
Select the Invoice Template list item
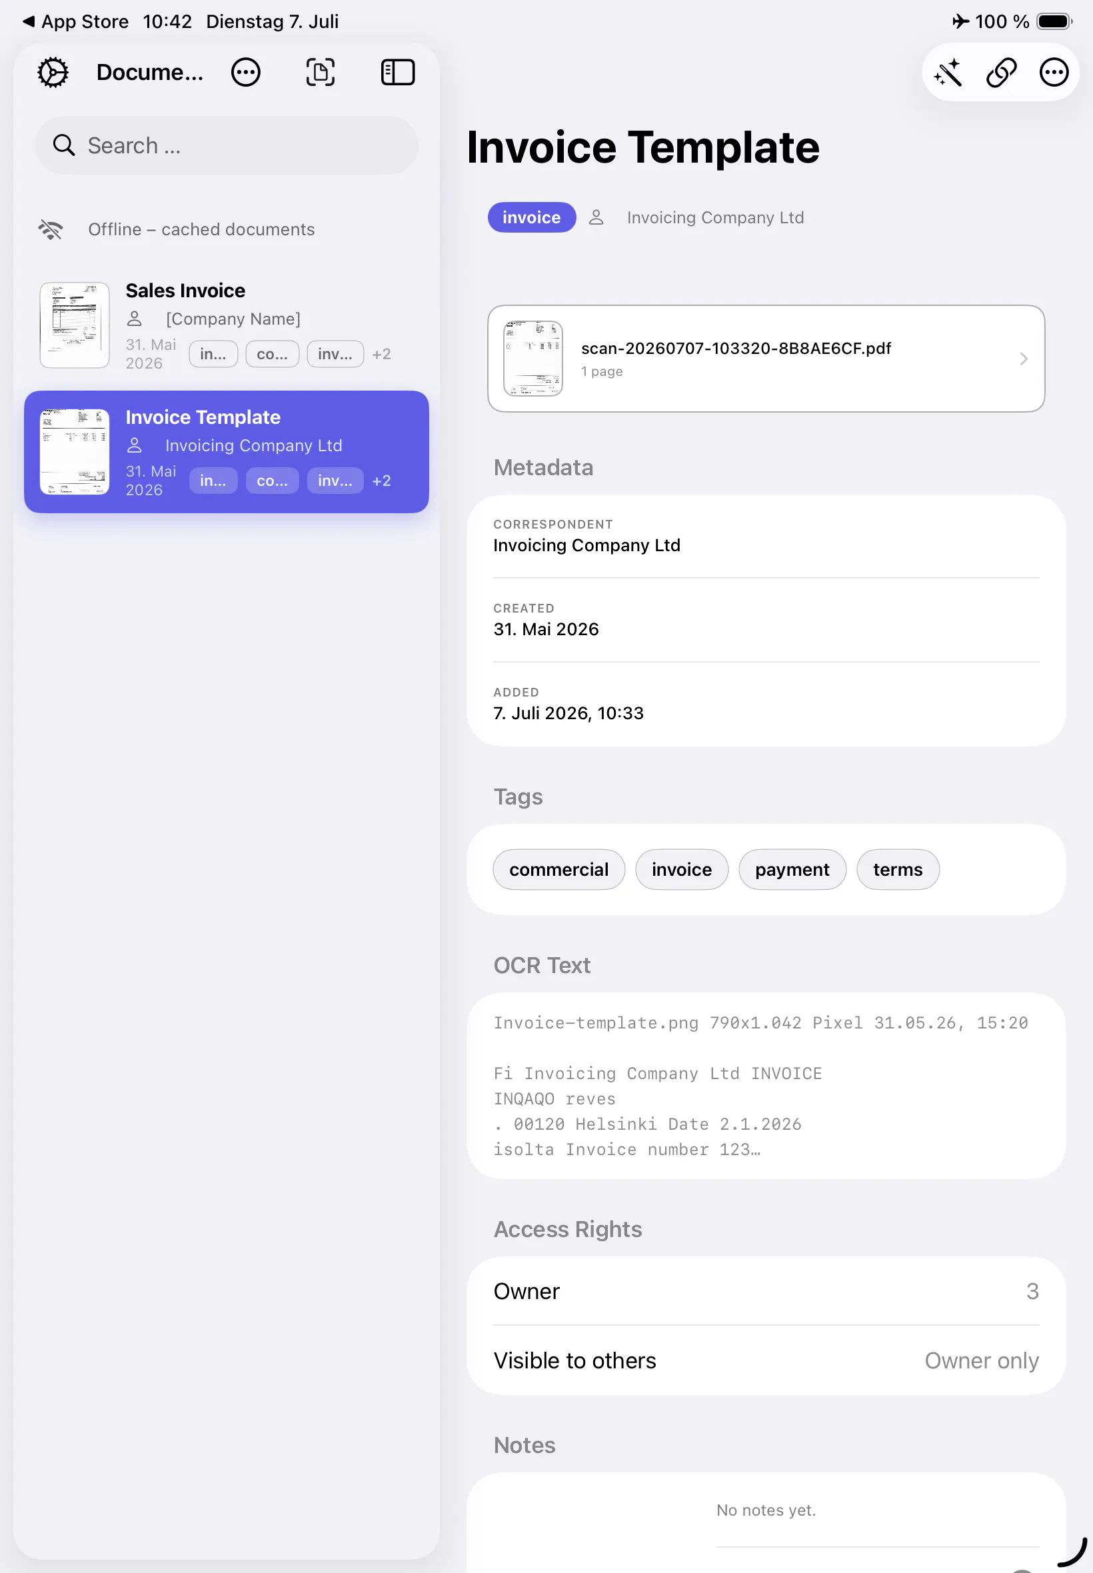[227, 452]
